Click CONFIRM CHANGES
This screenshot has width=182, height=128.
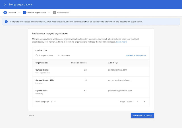point(142,116)
